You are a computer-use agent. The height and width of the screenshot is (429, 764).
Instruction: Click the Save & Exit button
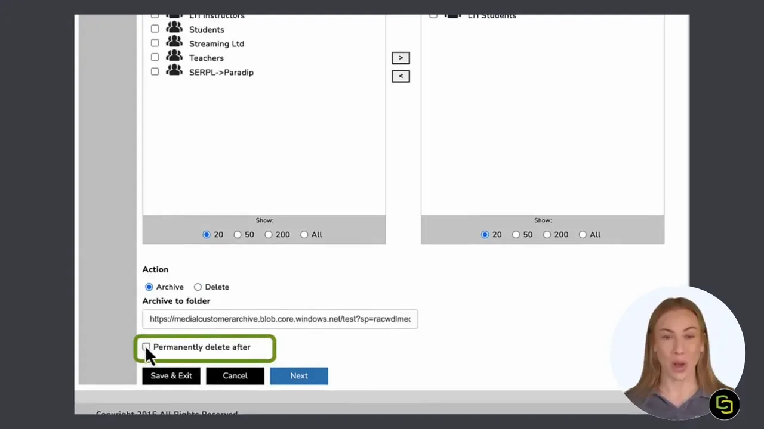click(x=171, y=376)
